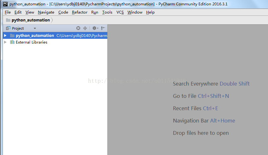This screenshot has height=155, width=268.
Task: Click the Project tool window label
Action: coord(18,28)
